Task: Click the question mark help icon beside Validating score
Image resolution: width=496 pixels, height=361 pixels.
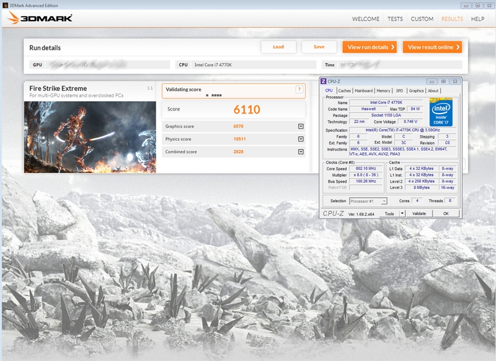Action: click(299, 89)
